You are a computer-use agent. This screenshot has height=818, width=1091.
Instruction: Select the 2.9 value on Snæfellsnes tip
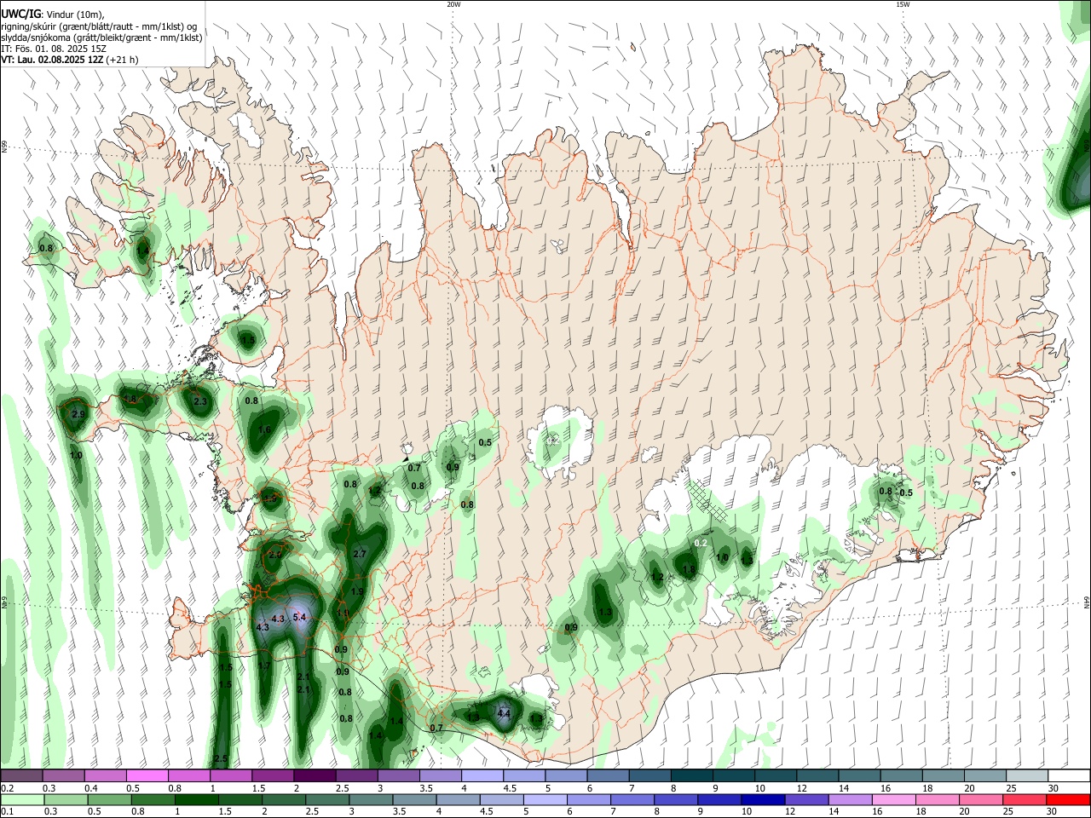[x=78, y=414]
